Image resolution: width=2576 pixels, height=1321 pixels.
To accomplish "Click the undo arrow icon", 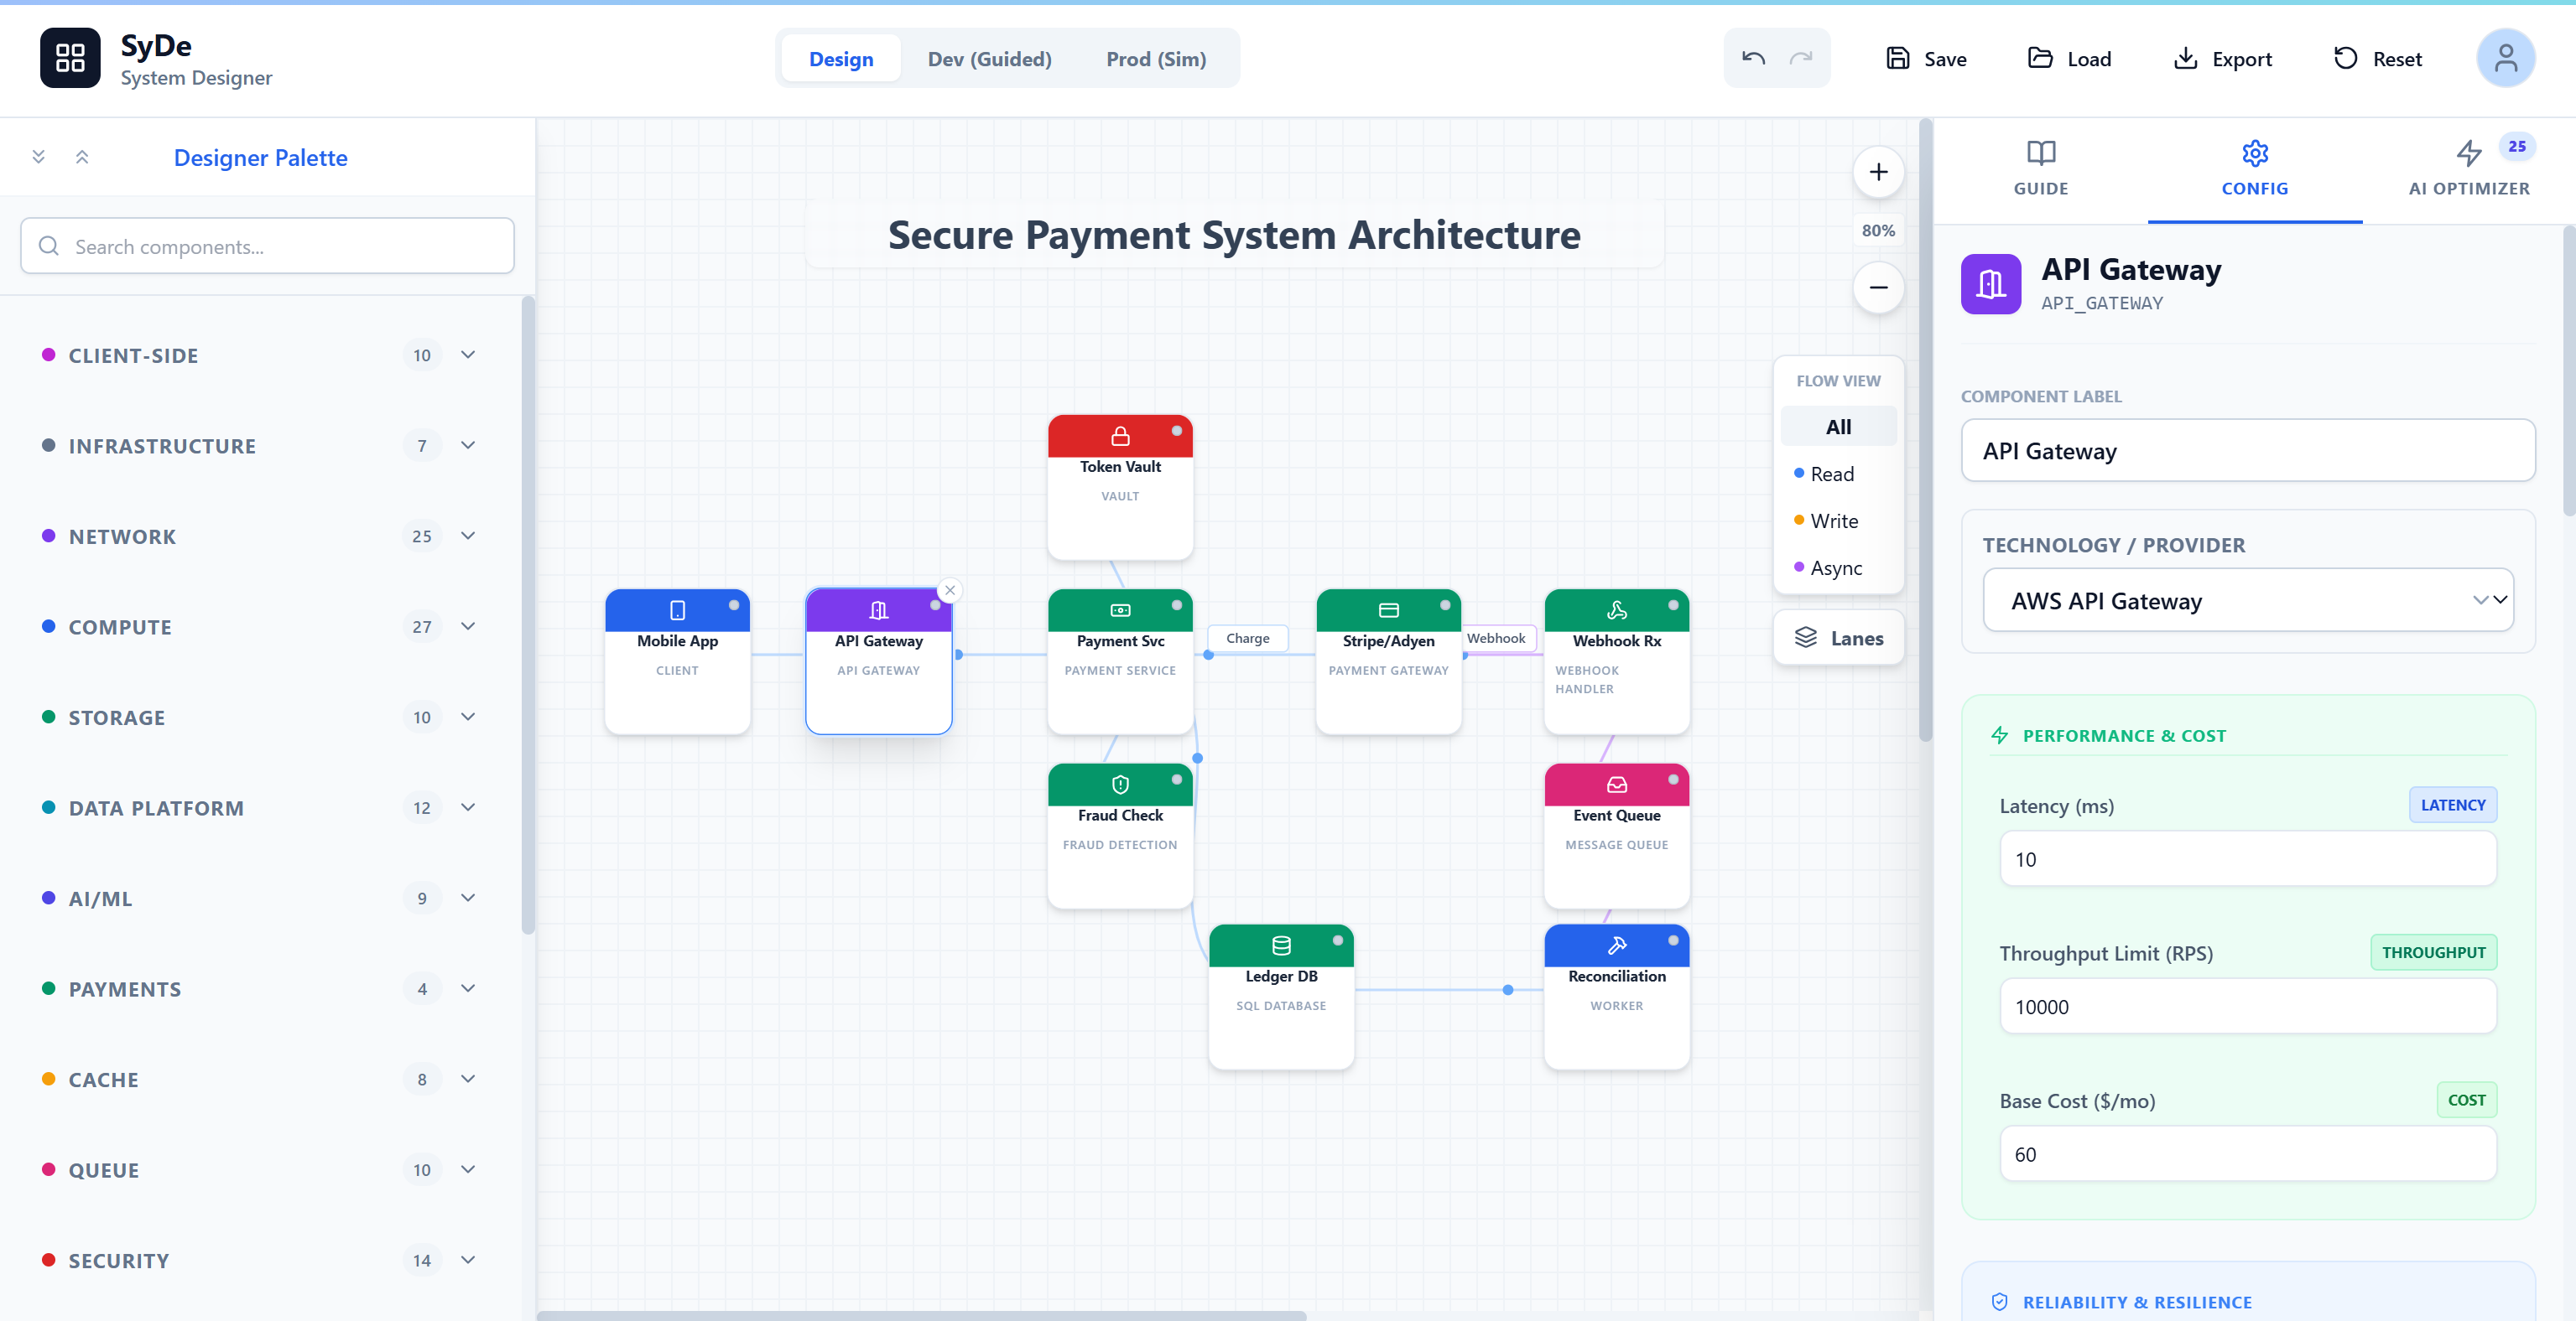I will 1752,58.
